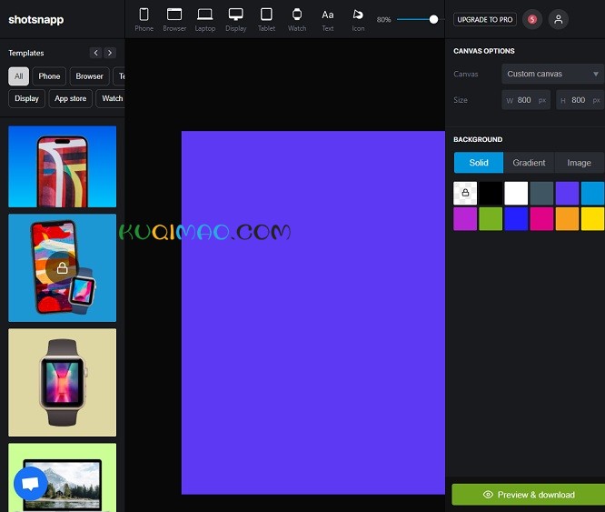
Task: Select the light blue background swatch
Action: coord(592,193)
